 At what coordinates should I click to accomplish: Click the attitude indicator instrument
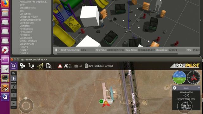(179, 77)
